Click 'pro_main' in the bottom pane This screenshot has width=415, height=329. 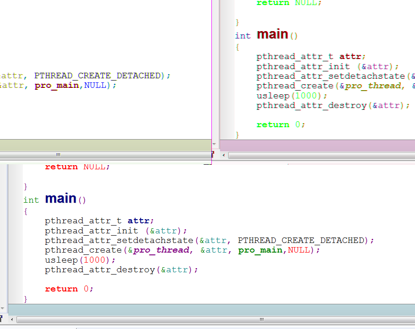point(260,250)
